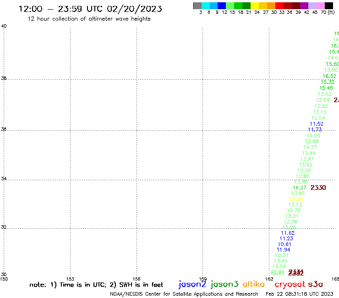Click the 13.62 wave height
Viewport: 339px width, 298px height.
tap(324, 94)
